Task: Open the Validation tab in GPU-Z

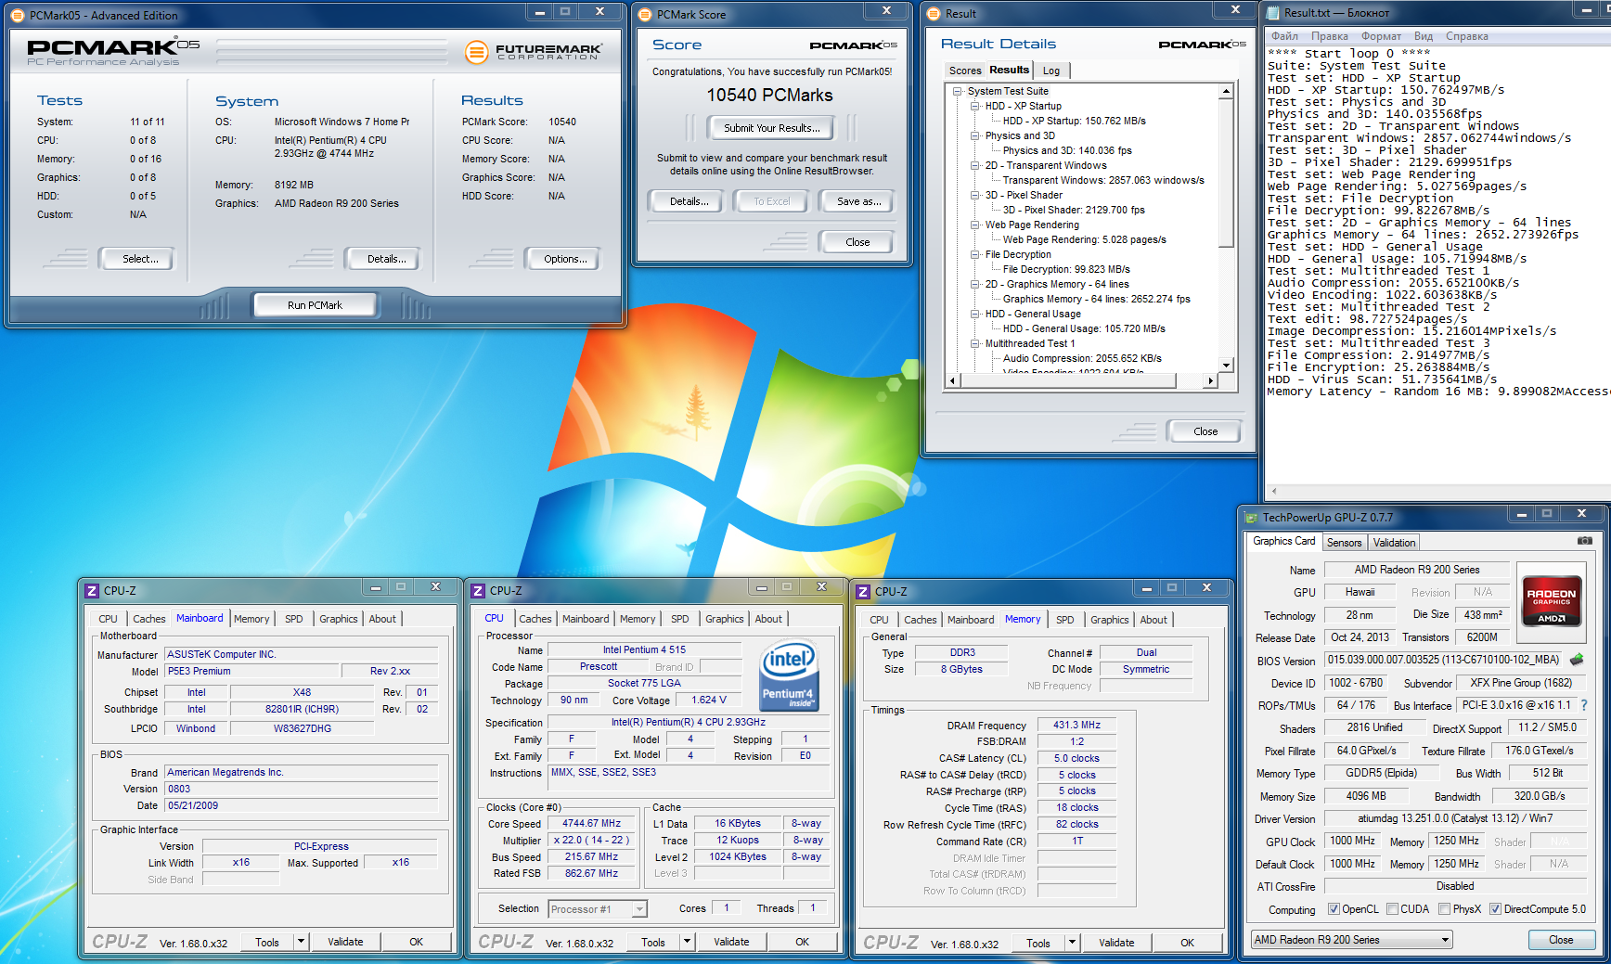Action: click(1394, 543)
